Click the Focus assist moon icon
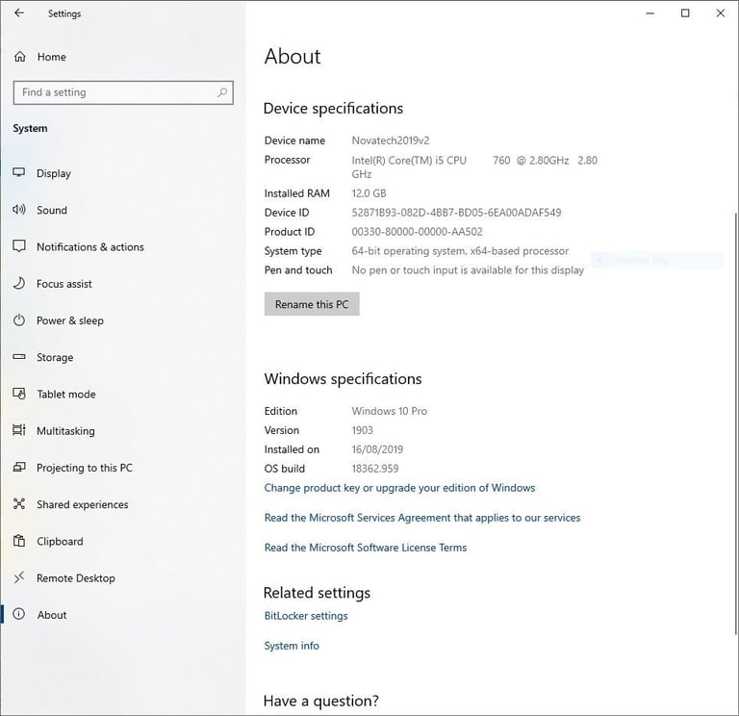 pyautogui.click(x=19, y=283)
